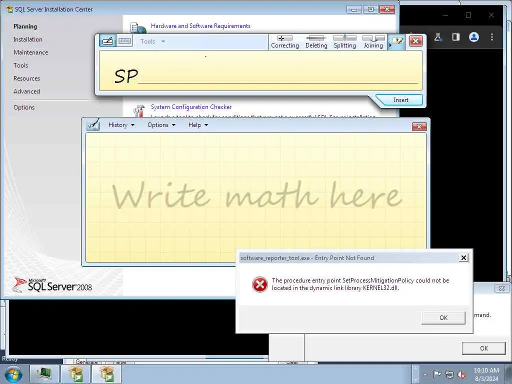Click OK in the Entry Point Not Found dialog
The width and height of the screenshot is (512, 384).
(x=443, y=317)
